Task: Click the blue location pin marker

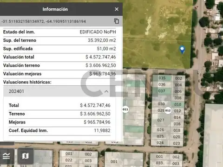Action: pos(182,50)
